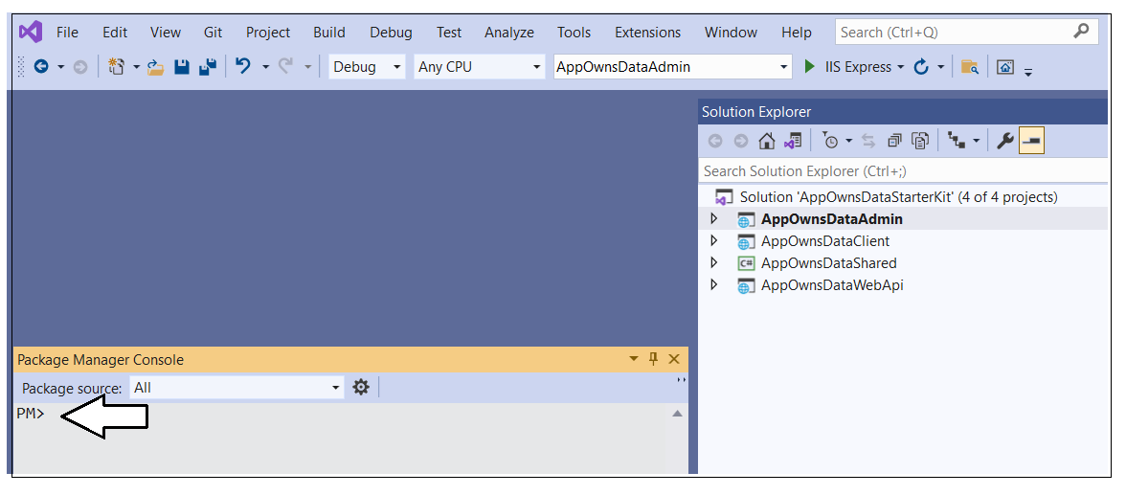This screenshot has height=495, width=1126.
Task: Click the Solution Explorer Forward arrow icon
Action: (x=741, y=141)
